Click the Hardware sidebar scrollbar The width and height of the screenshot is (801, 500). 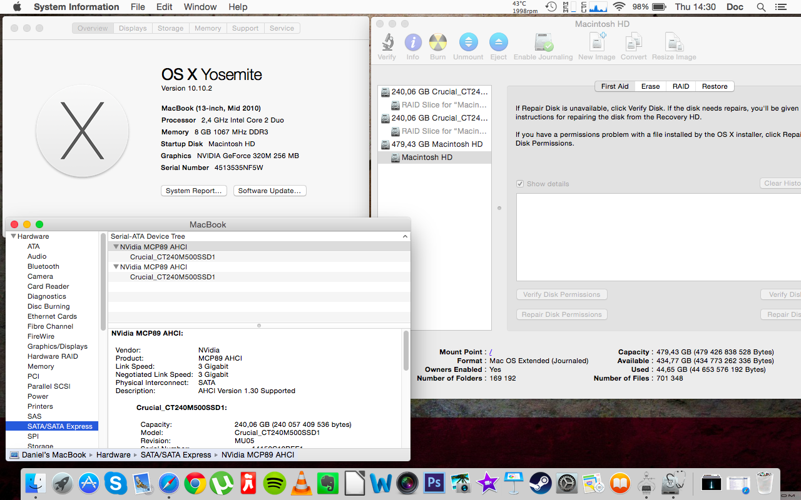click(x=103, y=281)
